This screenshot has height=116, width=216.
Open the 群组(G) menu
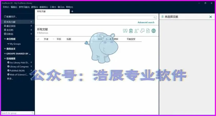(x=34, y=7)
